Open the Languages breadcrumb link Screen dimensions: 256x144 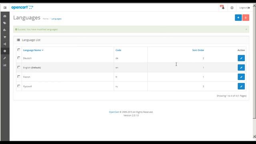click(x=56, y=19)
